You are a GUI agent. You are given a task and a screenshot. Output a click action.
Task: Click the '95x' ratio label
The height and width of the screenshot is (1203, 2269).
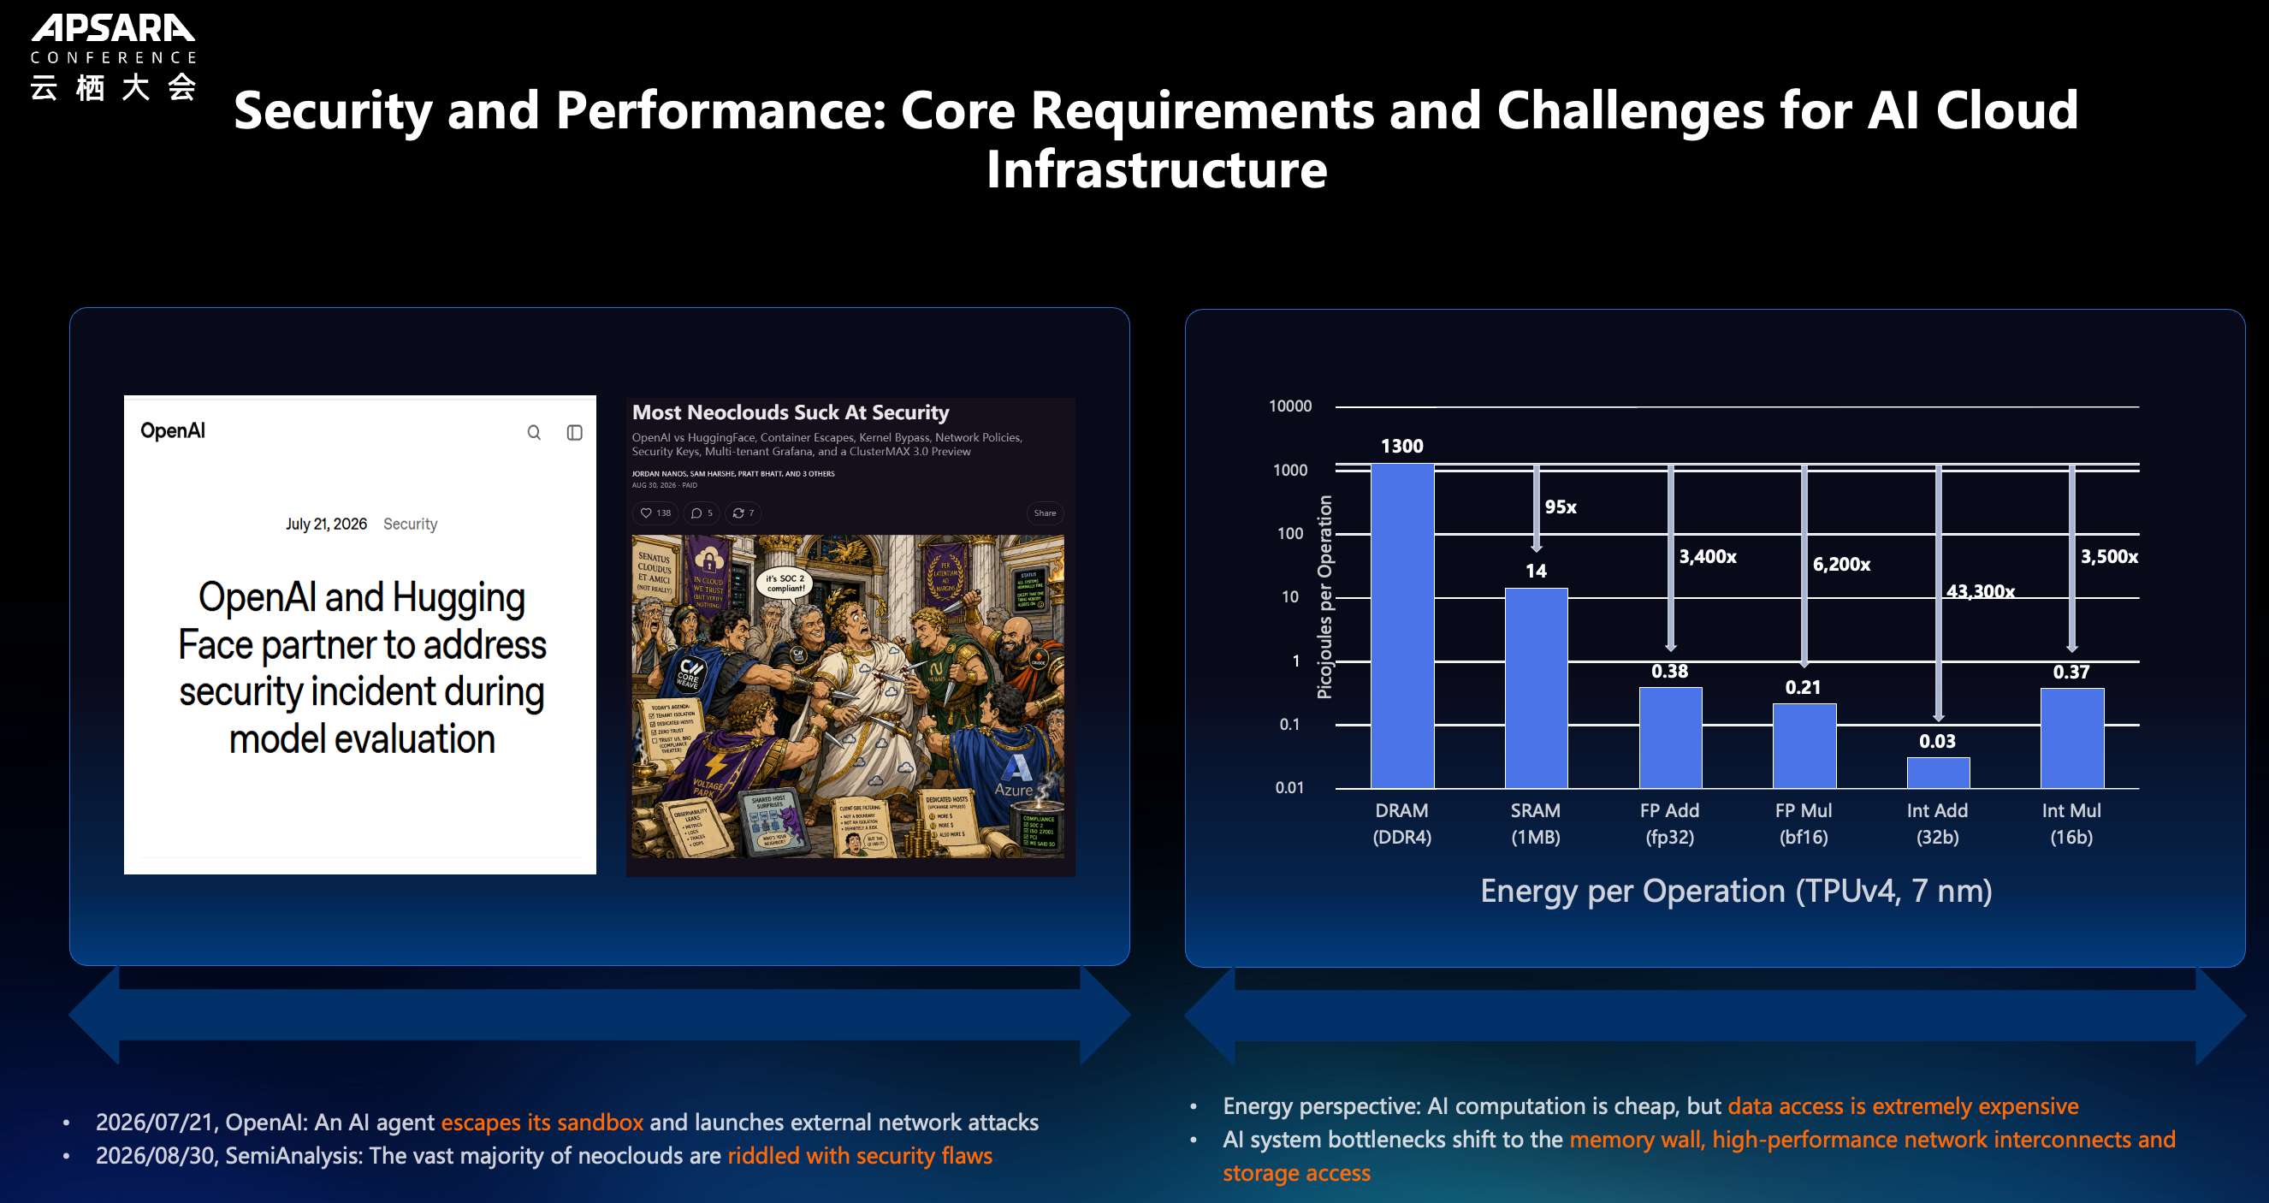click(1561, 507)
